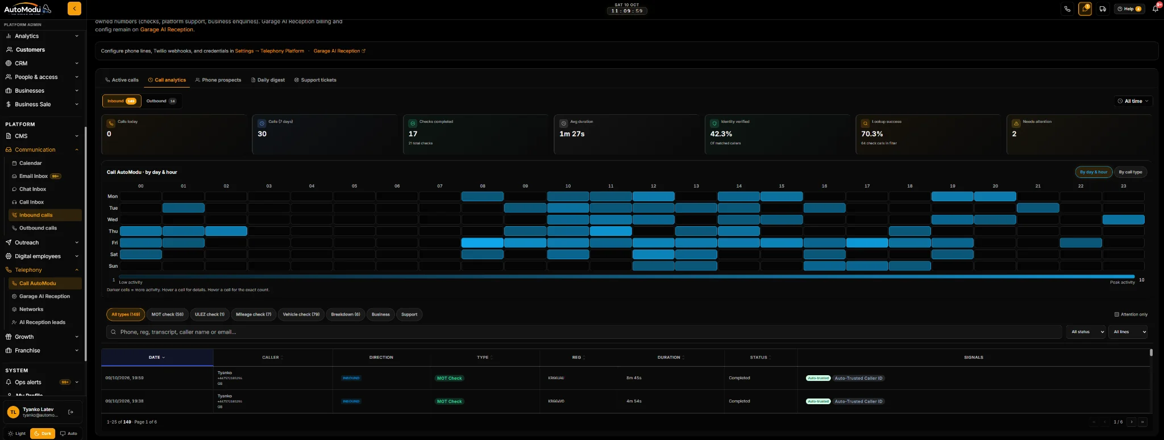Open the All time range dropdown

click(1133, 101)
